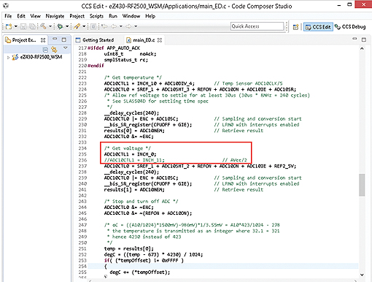Close the main_ED.c editor tab
This screenshot has height=282, width=372.
point(160,40)
